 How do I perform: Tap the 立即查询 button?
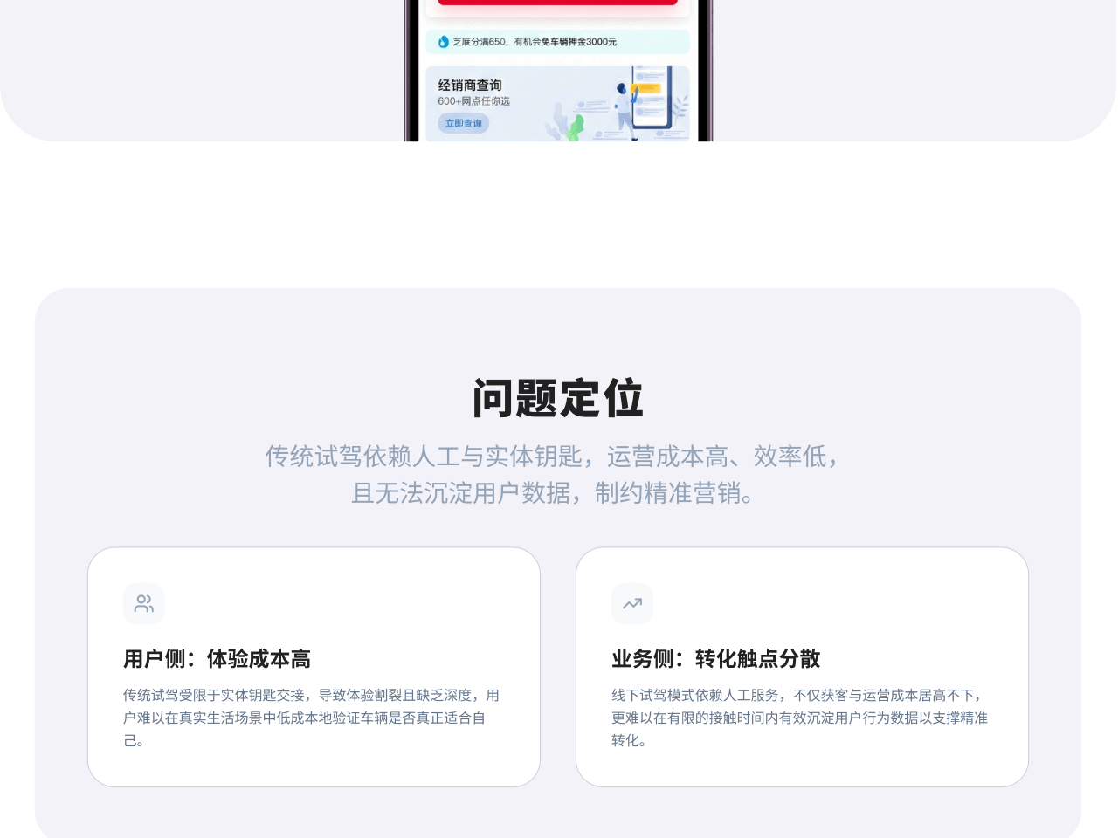pyautogui.click(x=463, y=123)
